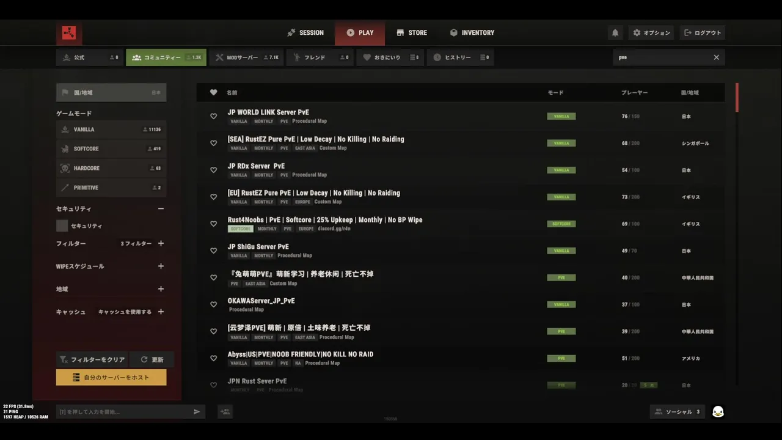Expand the キャッシュ section
This screenshot has width=782, height=440.
click(x=161, y=312)
